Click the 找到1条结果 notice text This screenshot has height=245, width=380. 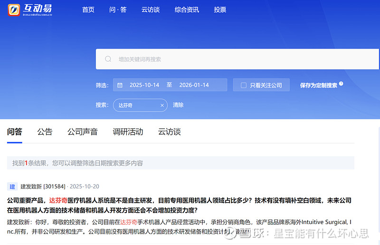pos(77,163)
